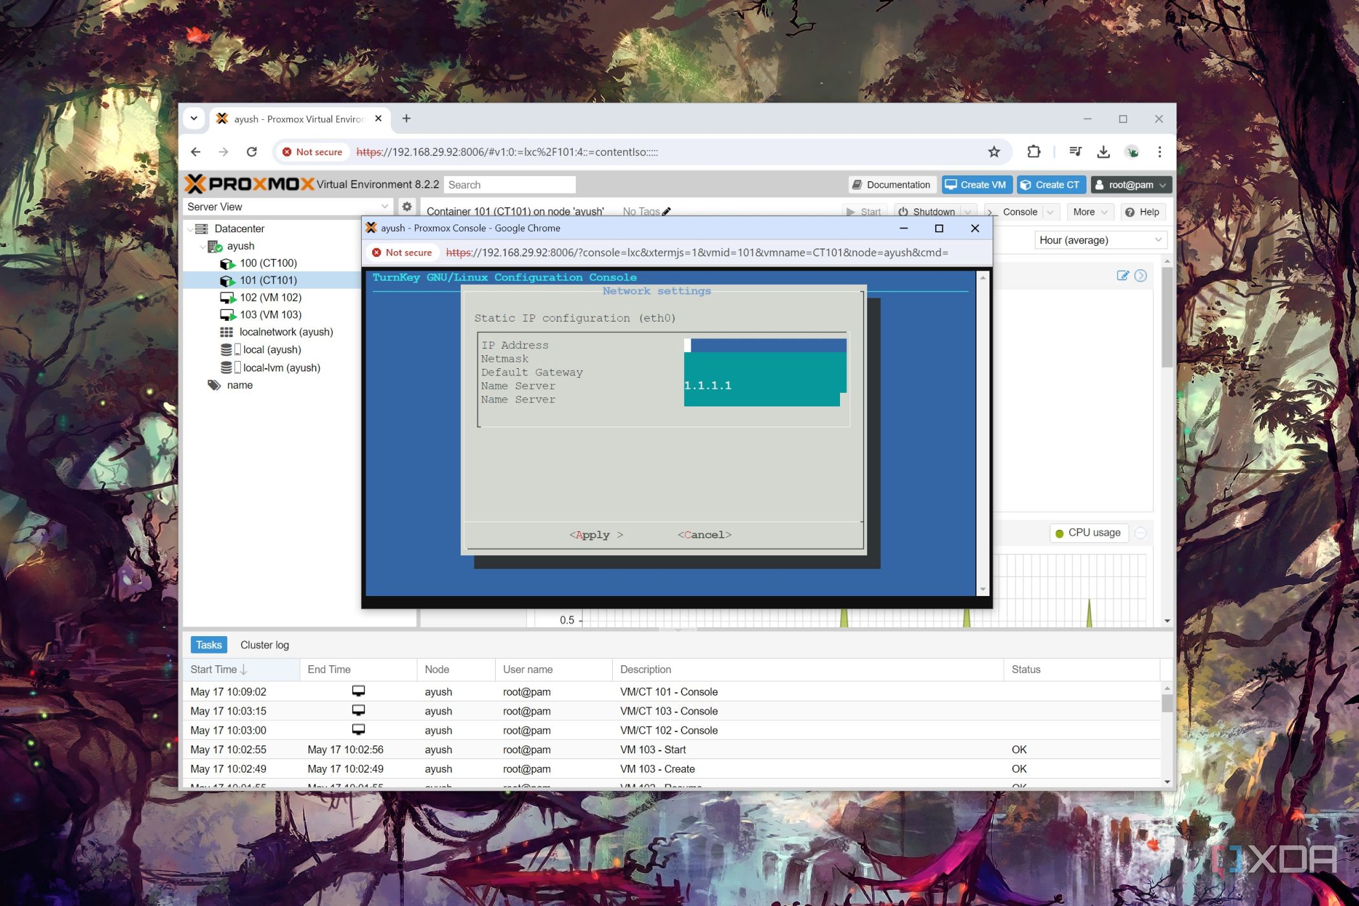Open the Hour (average) timeframe dropdown
The height and width of the screenshot is (906, 1359).
[1100, 240]
